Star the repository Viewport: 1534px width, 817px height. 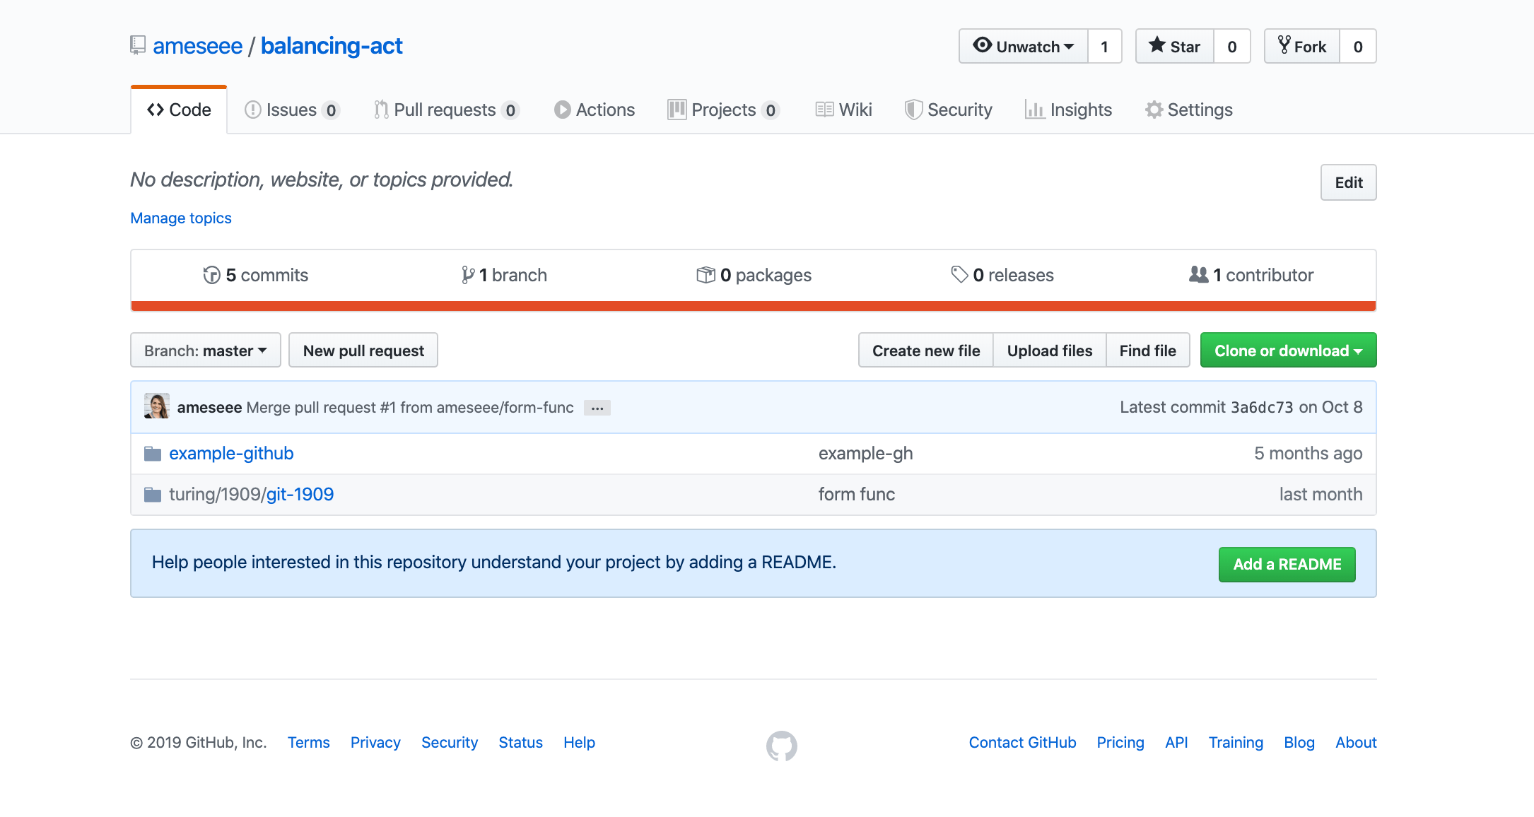1173,46
